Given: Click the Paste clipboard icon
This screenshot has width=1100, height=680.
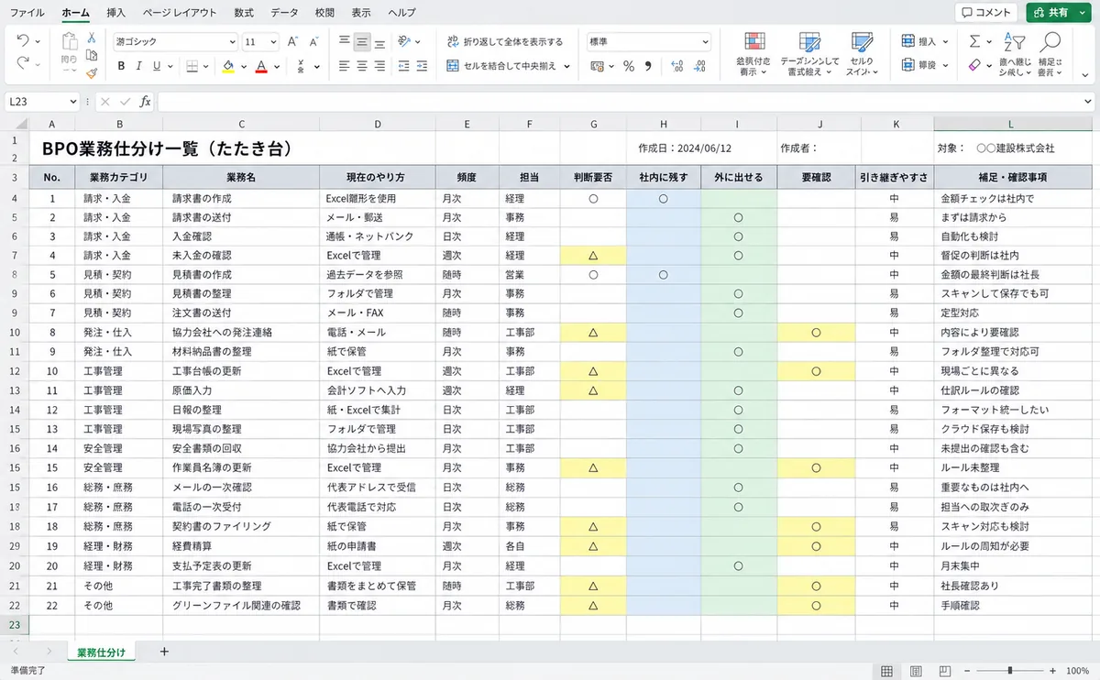Looking at the screenshot, I should (x=70, y=42).
